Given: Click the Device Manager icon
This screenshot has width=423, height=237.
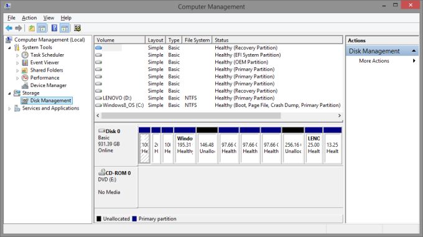Looking at the screenshot, I should point(25,85).
